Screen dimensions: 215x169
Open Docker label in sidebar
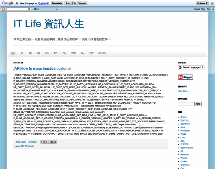click(x=184, y=161)
